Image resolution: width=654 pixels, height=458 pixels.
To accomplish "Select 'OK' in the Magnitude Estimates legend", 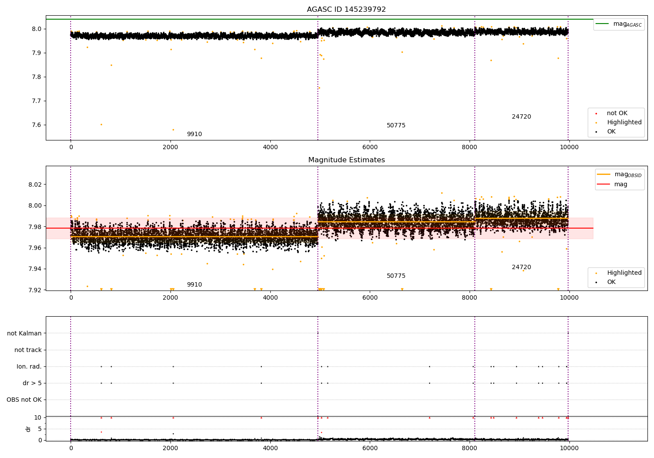I will (611, 282).
